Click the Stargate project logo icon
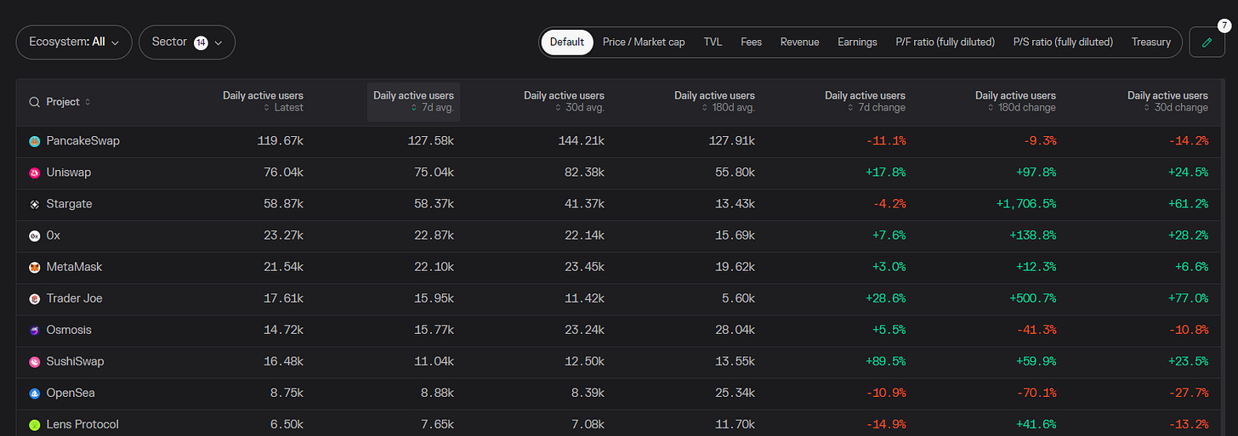1238x436 pixels. 35,204
